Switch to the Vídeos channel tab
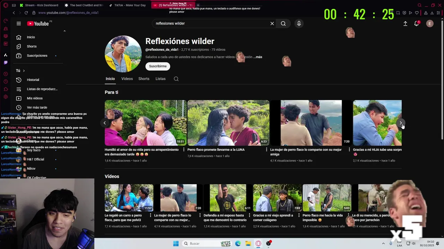The image size is (444, 249). tap(127, 79)
